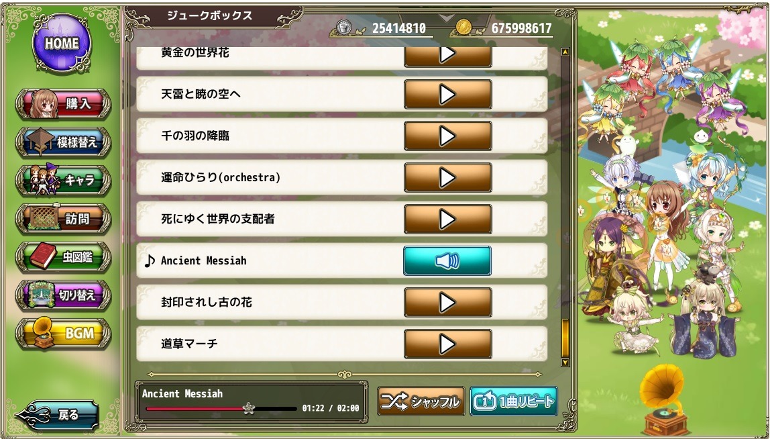Open the BGM gramophone menu
770x439 pixels.
click(x=63, y=334)
